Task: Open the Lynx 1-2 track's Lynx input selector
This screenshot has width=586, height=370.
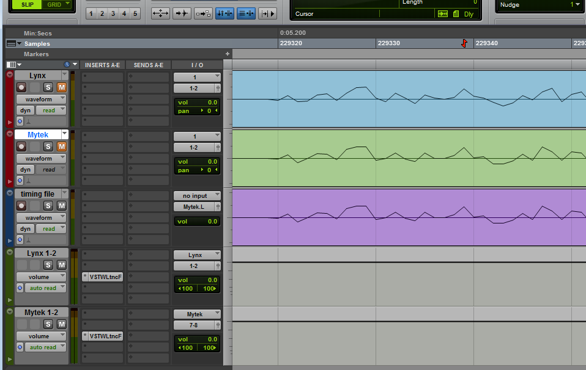Action: [197, 255]
